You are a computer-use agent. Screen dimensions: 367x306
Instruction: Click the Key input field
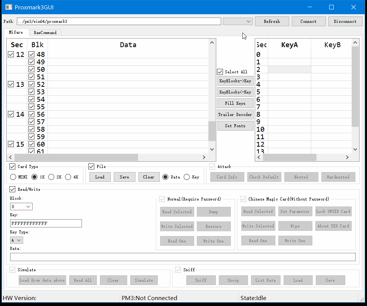coord(46,223)
